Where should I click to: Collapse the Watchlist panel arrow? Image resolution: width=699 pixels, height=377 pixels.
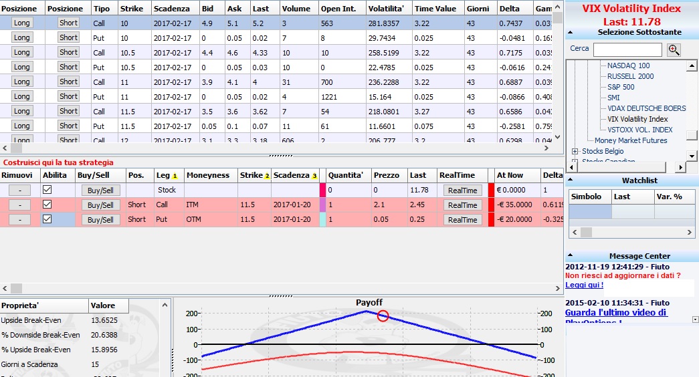[x=570, y=180]
